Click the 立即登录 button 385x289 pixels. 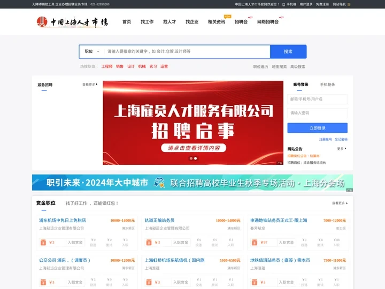[x=318, y=128]
